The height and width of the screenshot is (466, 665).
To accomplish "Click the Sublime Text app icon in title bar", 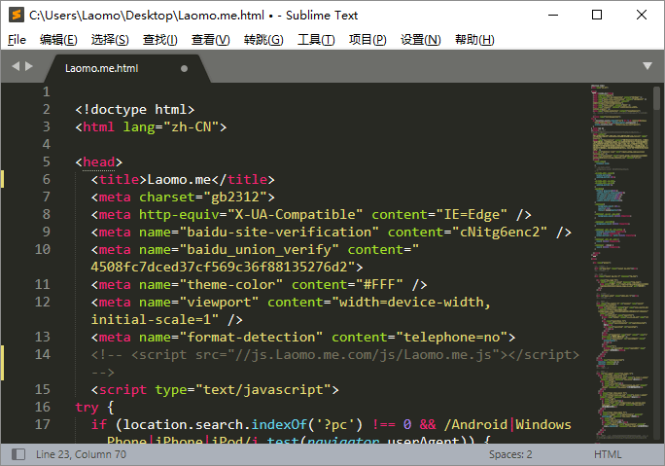I will click(17, 15).
